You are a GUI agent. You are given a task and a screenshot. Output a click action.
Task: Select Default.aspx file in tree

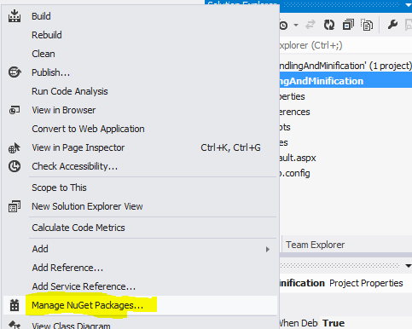pyautogui.click(x=298, y=158)
